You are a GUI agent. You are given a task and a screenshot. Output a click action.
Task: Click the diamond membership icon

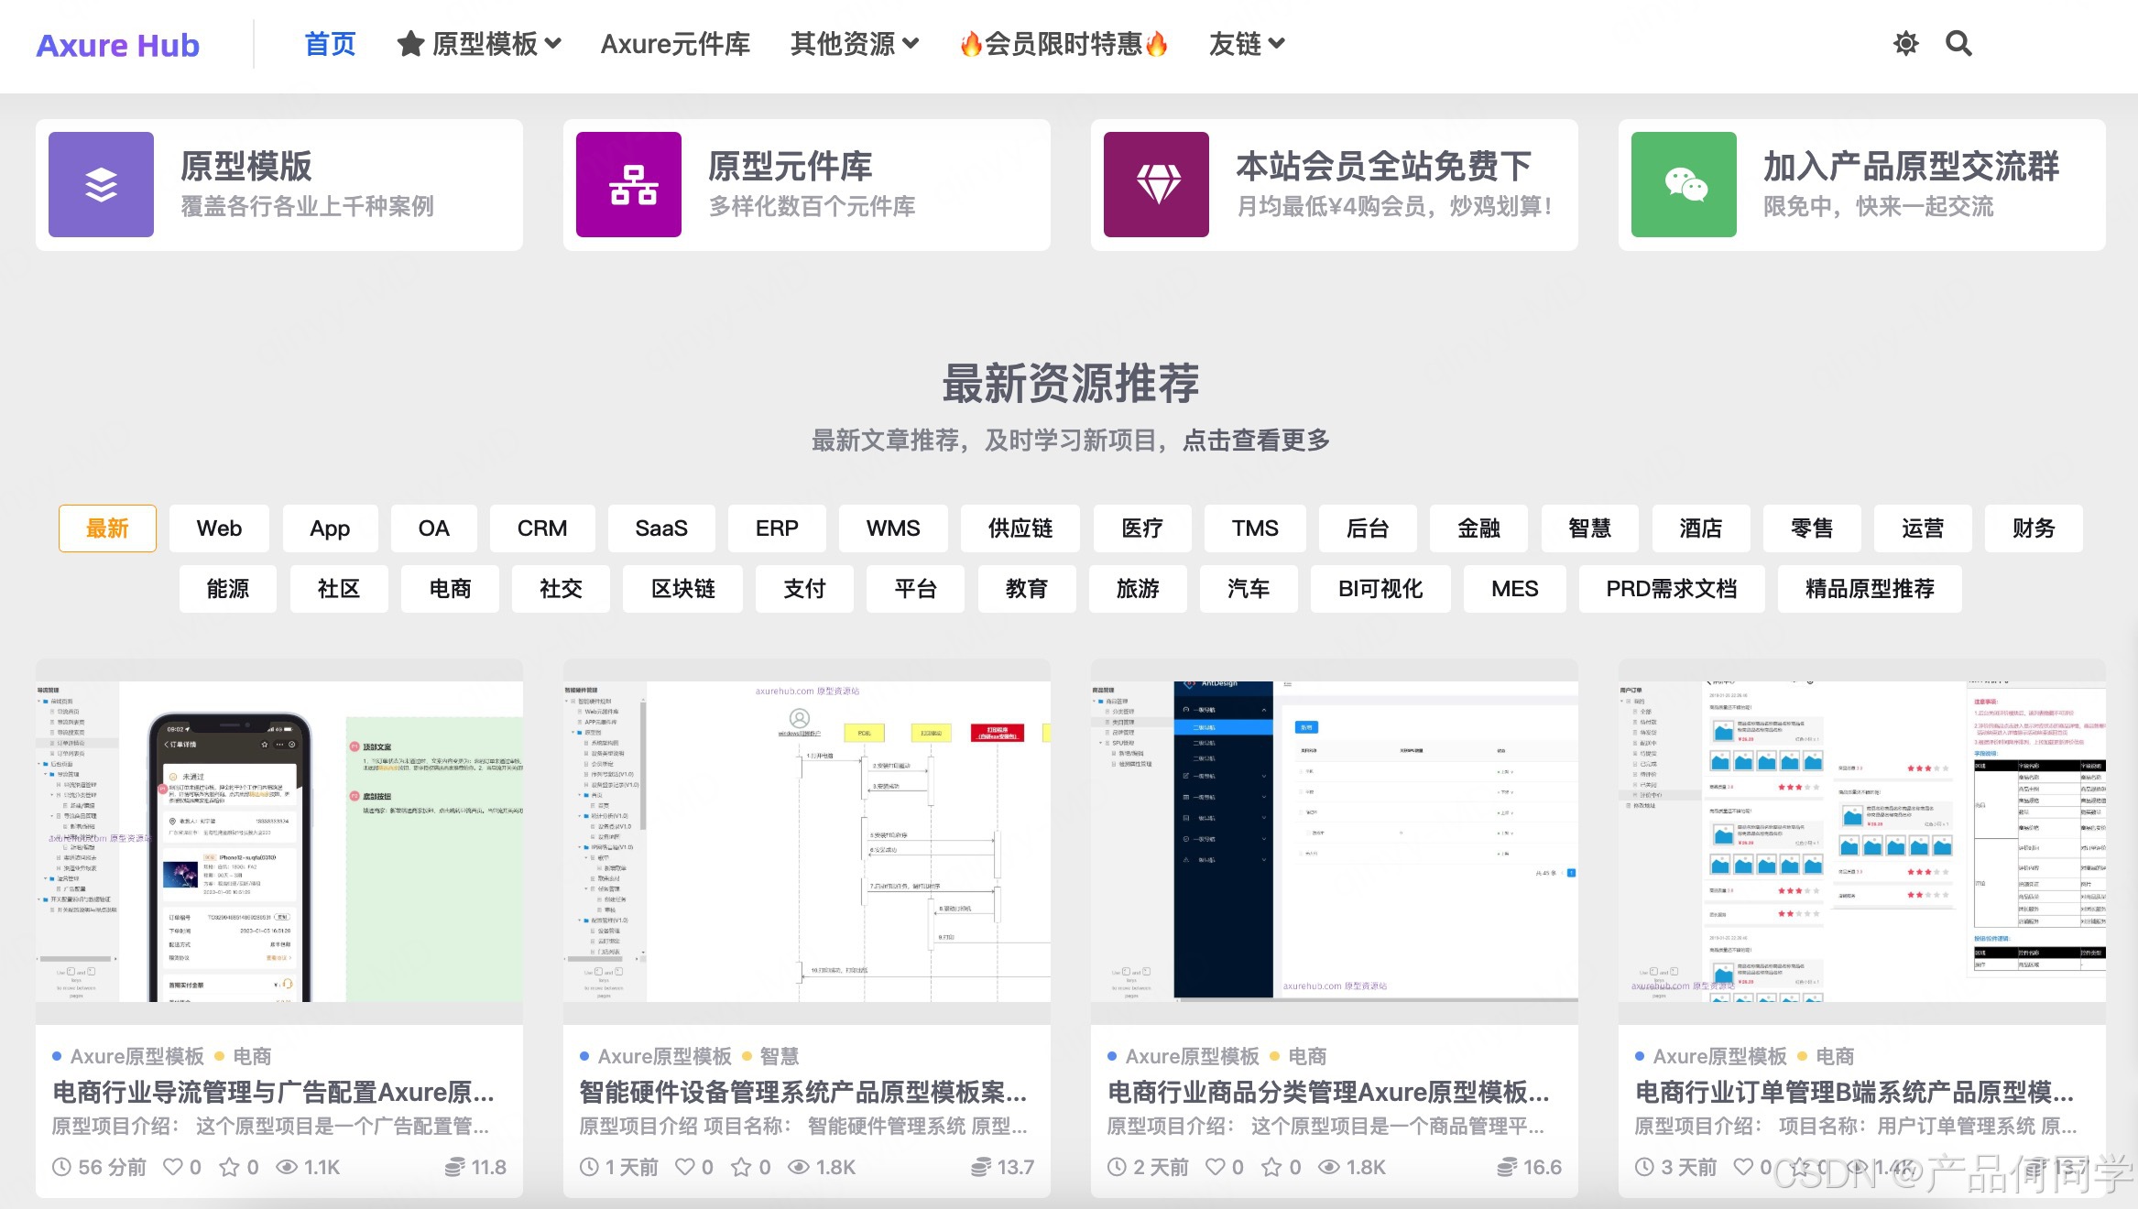pyautogui.click(x=1156, y=184)
